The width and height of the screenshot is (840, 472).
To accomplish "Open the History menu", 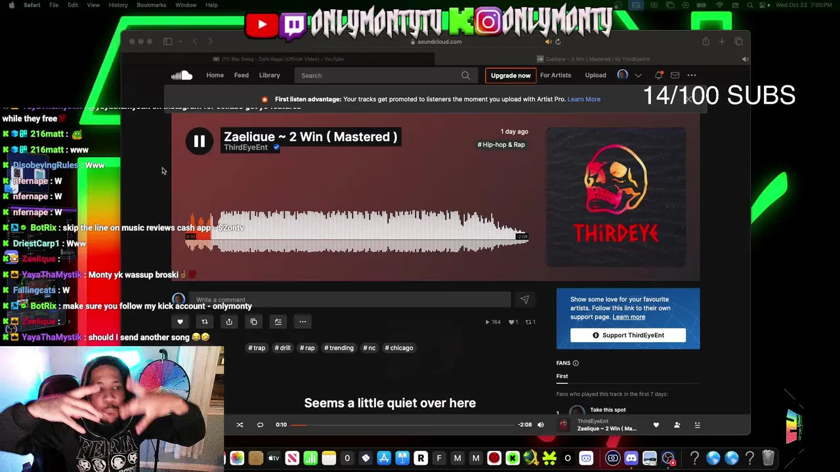I will pos(118,5).
